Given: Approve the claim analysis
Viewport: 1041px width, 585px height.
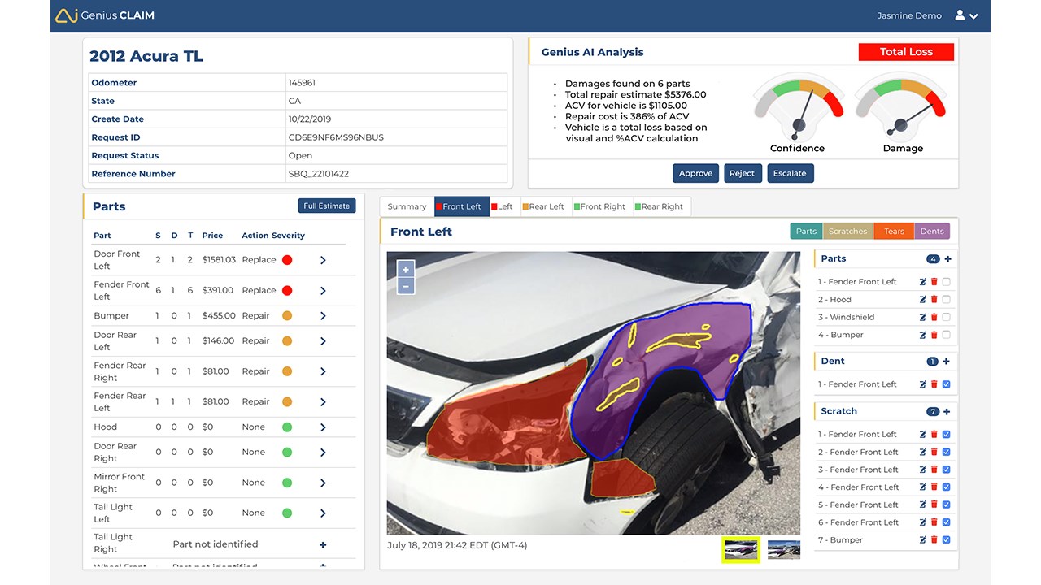Looking at the screenshot, I should coord(695,173).
